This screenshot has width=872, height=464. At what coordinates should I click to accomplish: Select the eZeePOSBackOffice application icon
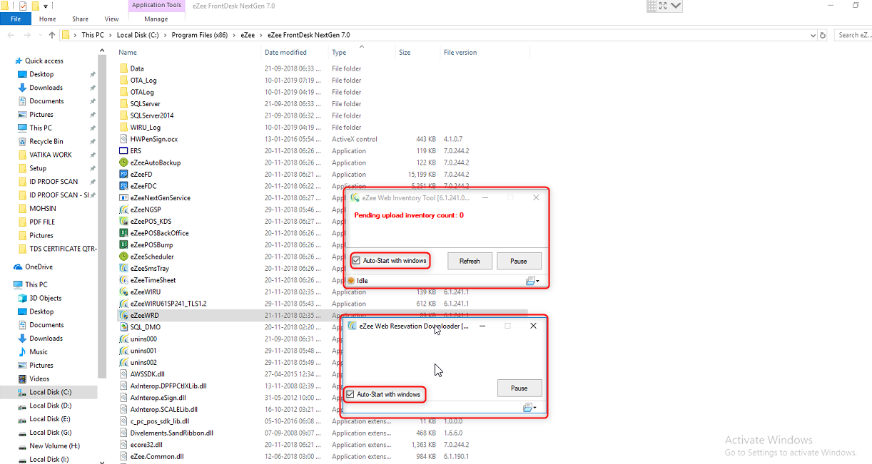coord(123,233)
